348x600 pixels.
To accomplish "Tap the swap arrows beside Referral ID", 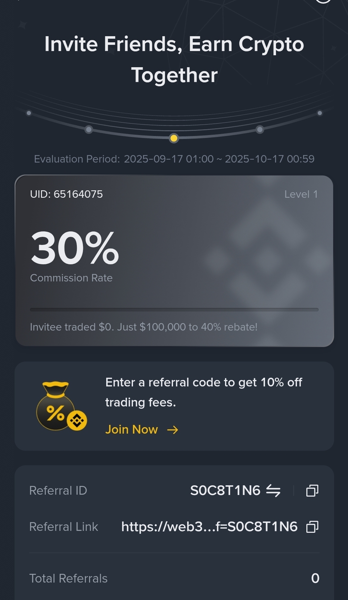I will 273,490.
